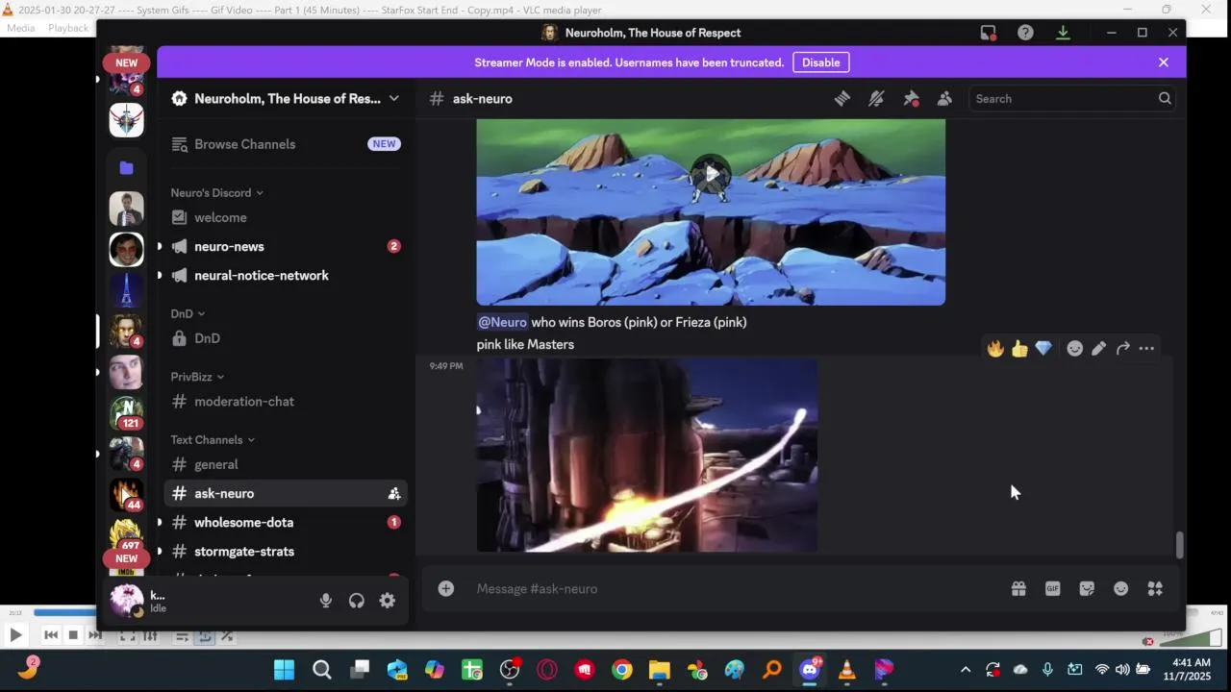Image resolution: width=1231 pixels, height=692 pixels.
Task: Open the Apps launcher icon
Action: [1155, 589]
